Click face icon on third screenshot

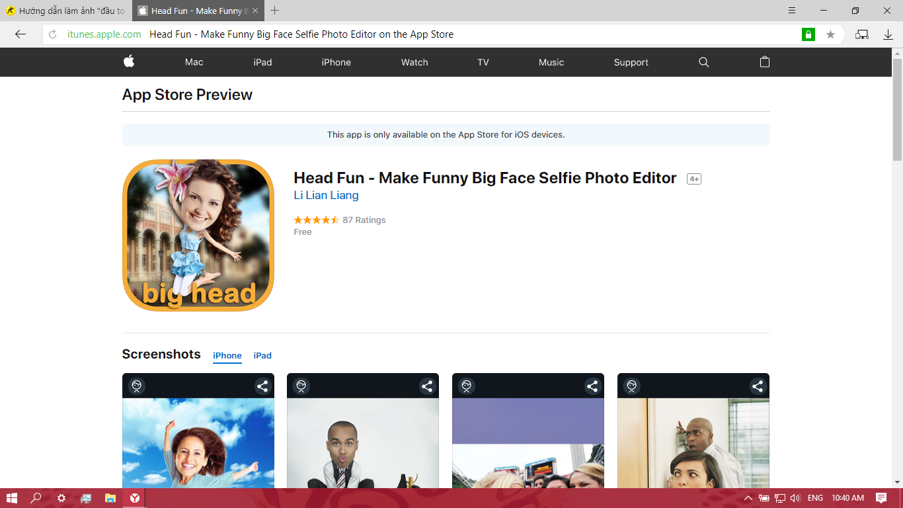coord(467,386)
